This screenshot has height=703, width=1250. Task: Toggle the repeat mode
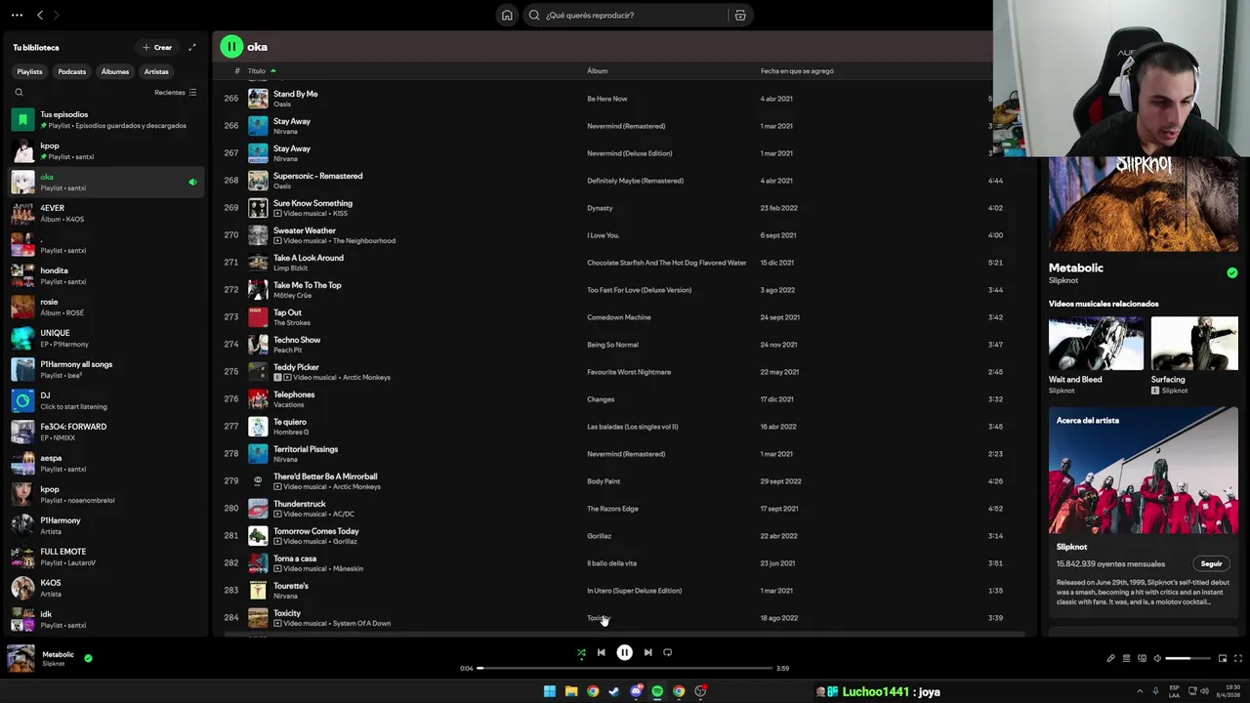point(668,652)
